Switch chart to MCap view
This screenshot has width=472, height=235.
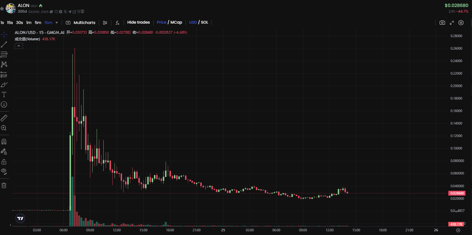[x=176, y=22]
